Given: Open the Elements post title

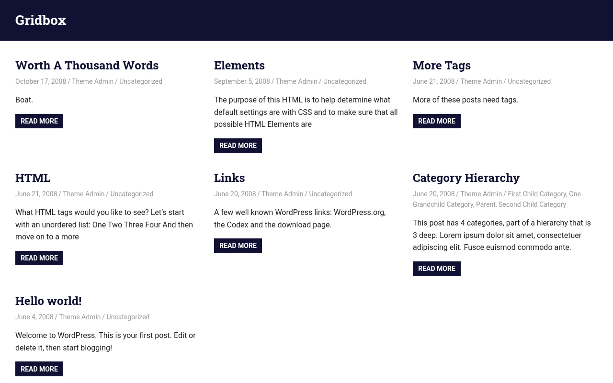Looking at the screenshot, I should pyautogui.click(x=239, y=65).
